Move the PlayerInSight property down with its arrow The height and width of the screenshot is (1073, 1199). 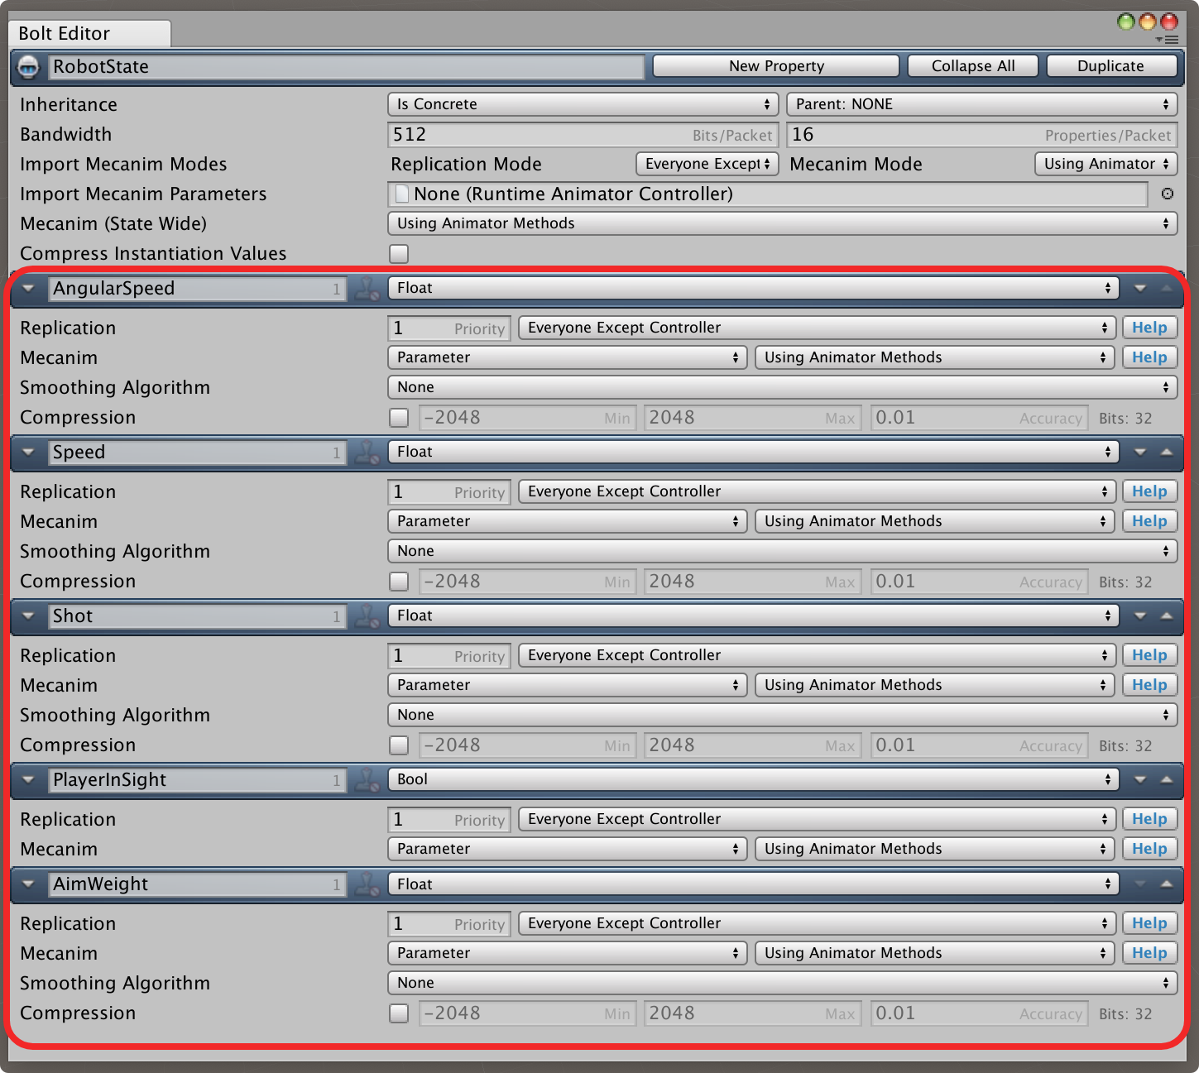(1140, 780)
